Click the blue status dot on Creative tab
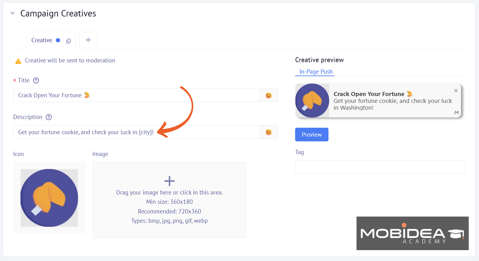The height and width of the screenshot is (261, 479). tap(58, 40)
